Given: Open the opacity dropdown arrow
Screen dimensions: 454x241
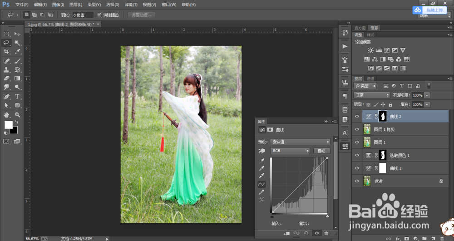Looking at the screenshot, I should coord(427,95).
